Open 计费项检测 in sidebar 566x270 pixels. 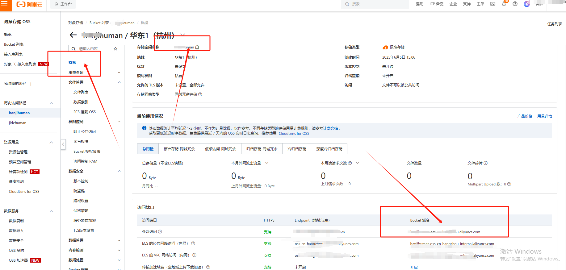(x=18, y=172)
